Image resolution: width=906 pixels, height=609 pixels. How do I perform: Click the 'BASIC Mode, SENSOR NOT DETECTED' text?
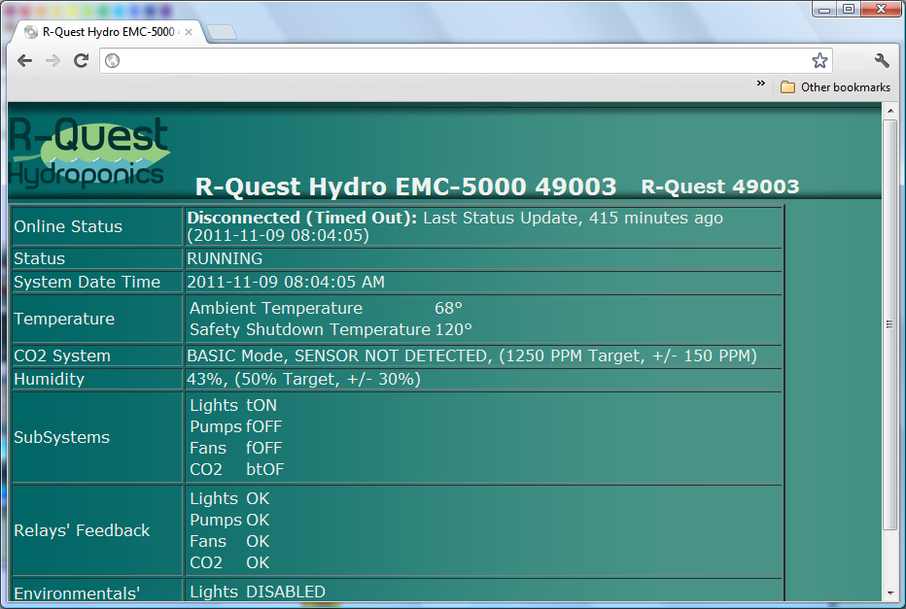point(340,355)
